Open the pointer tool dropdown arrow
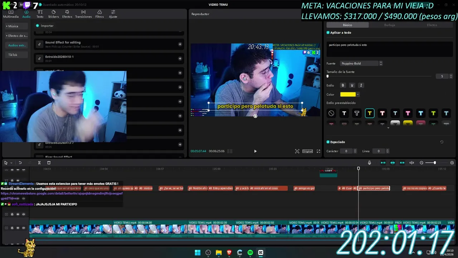The width and height of the screenshot is (458, 258). (x=11, y=163)
